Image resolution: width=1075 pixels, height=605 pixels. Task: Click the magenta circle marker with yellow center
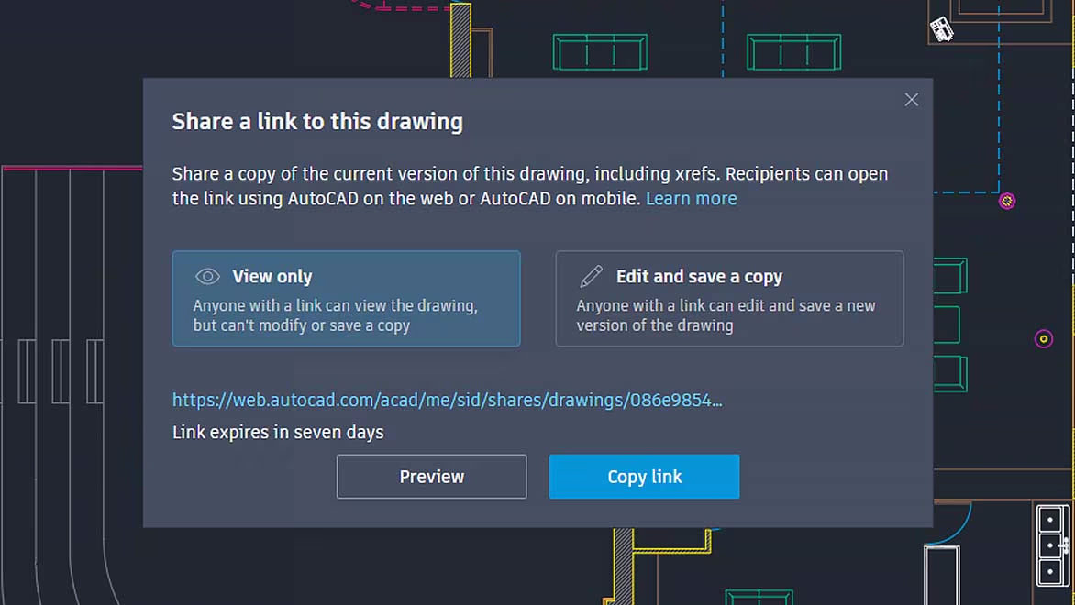click(1044, 338)
